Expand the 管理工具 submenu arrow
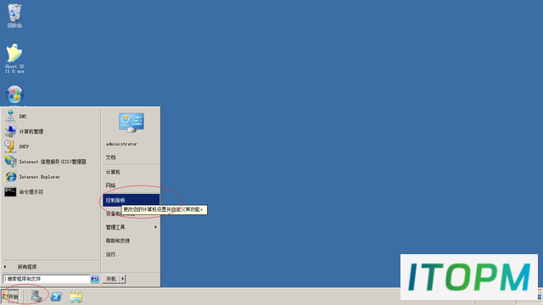Image resolution: width=543 pixels, height=305 pixels. (x=155, y=227)
